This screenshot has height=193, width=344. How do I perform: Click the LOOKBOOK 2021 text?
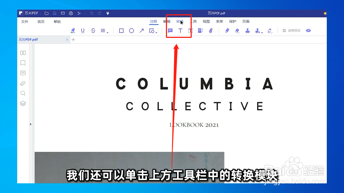pyautogui.click(x=194, y=125)
